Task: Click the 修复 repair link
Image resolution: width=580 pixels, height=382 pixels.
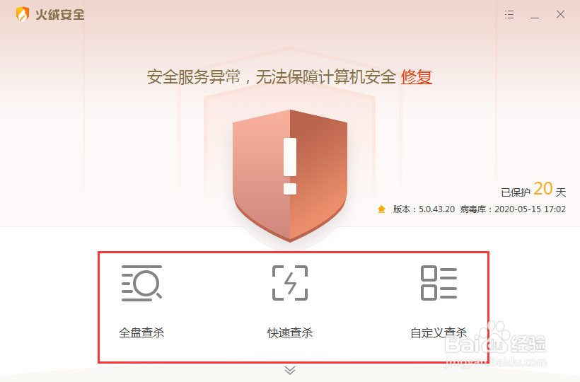Action: 417,77
